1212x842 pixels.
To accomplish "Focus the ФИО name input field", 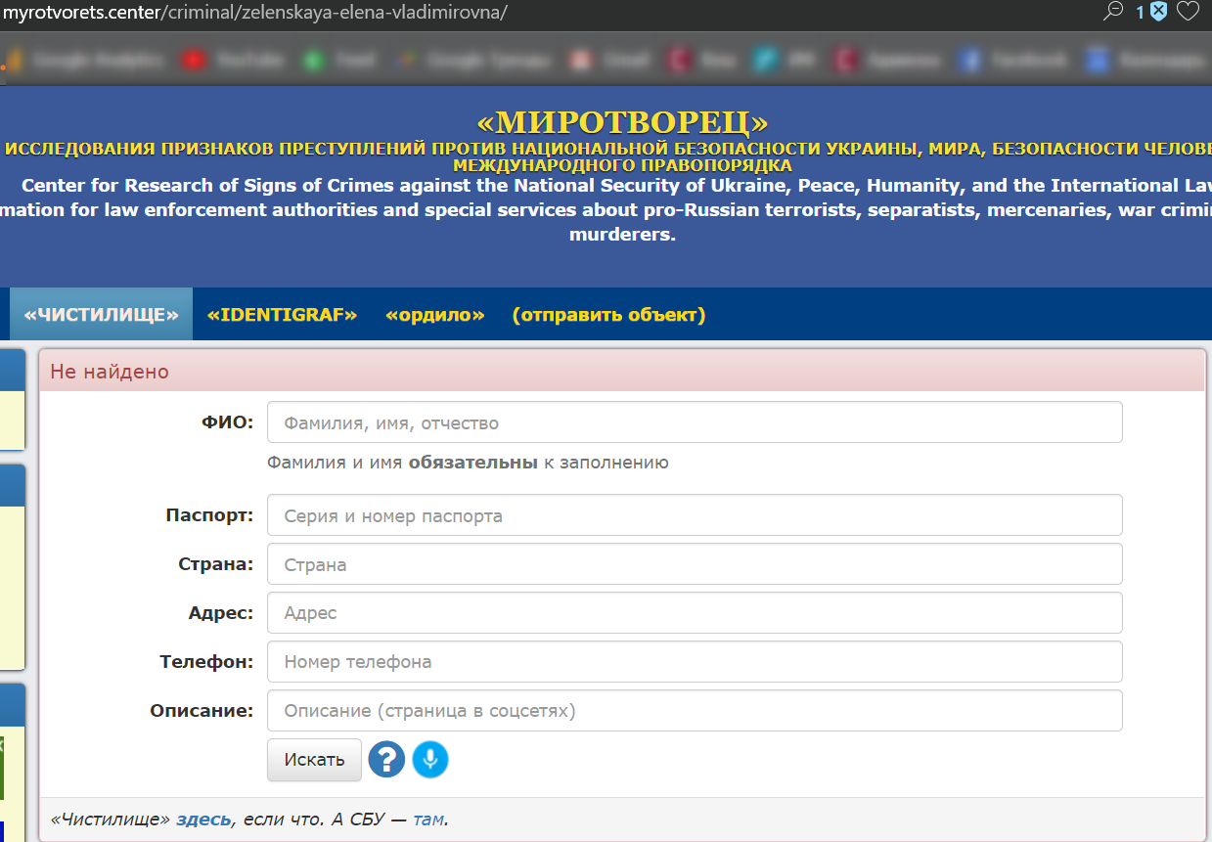I will point(694,423).
